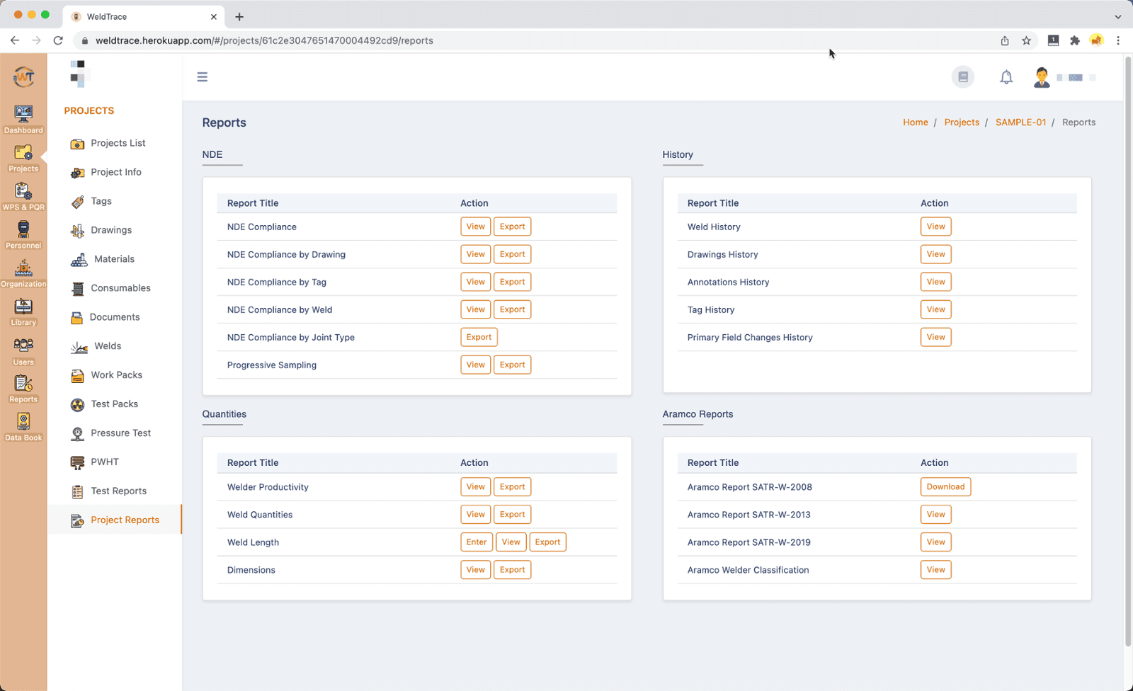Open the Users section
Viewport: 1133px width, 691px height.
pyautogui.click(x=23, y=348)
